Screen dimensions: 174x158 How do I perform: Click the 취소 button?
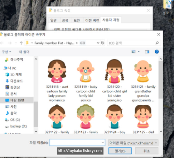point(147,151)
